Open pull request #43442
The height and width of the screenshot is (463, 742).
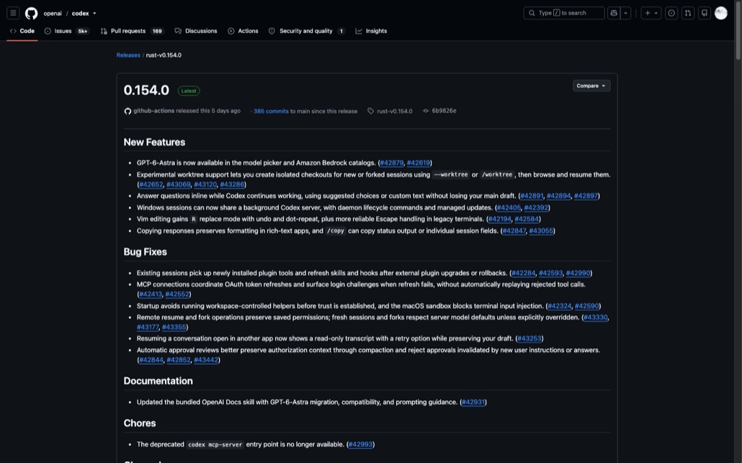[x=206, y=360]
